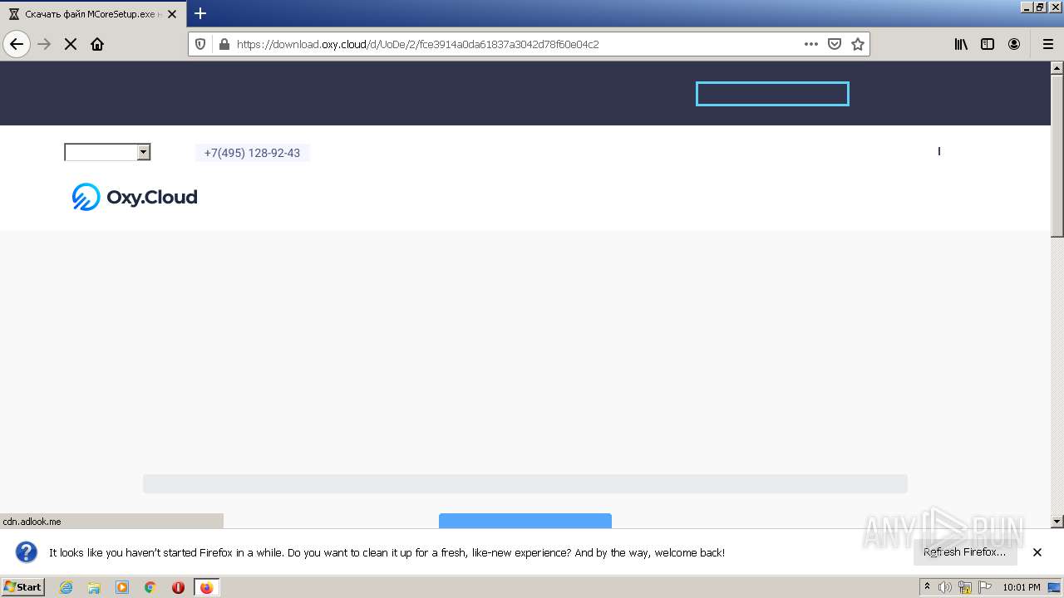Click the Refresh Firefox button
This screenshot has height=598, width=1064.
coord(964,552)
